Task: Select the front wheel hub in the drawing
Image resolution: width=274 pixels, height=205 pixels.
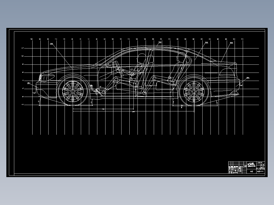Action: pyautogui.click(x=73, y=91)
